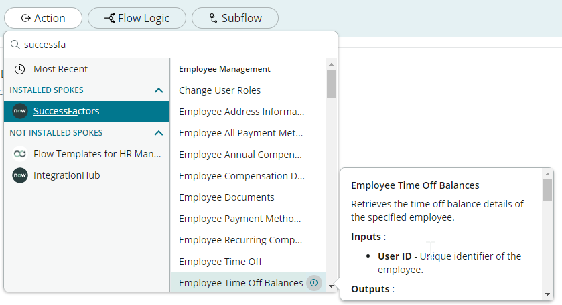The image size is (562, 305).
Task: Select the Employee Address Information action
Action: coord(248,112)
